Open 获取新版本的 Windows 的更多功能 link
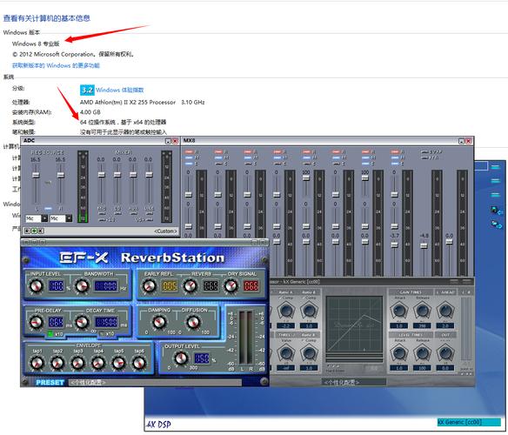 (x=56, y=65)
